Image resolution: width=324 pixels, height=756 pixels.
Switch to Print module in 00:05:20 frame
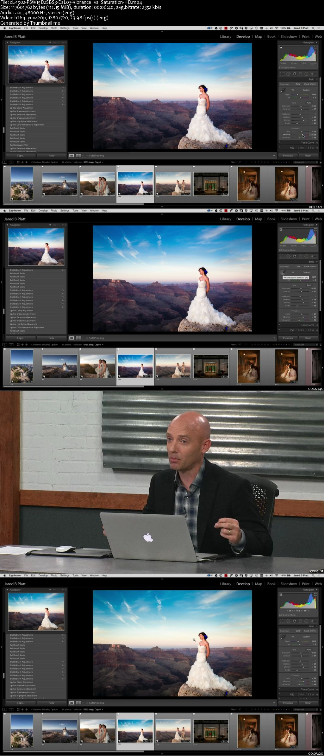306,584
